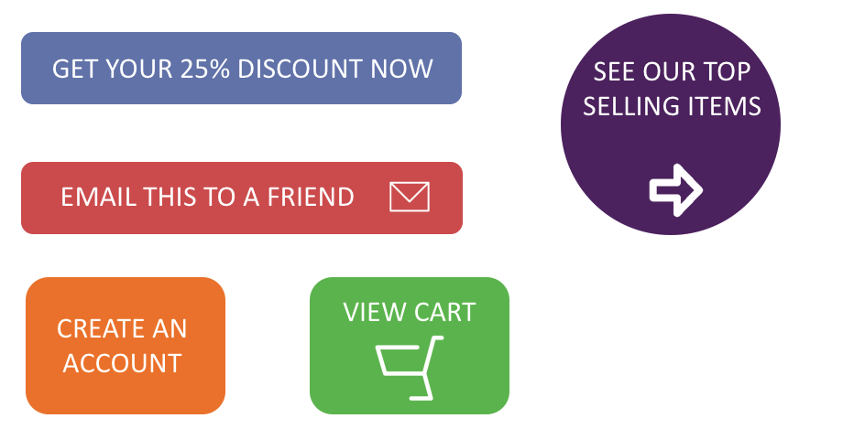
Task: Open the email via the mail icon
Action: (410, 197)
